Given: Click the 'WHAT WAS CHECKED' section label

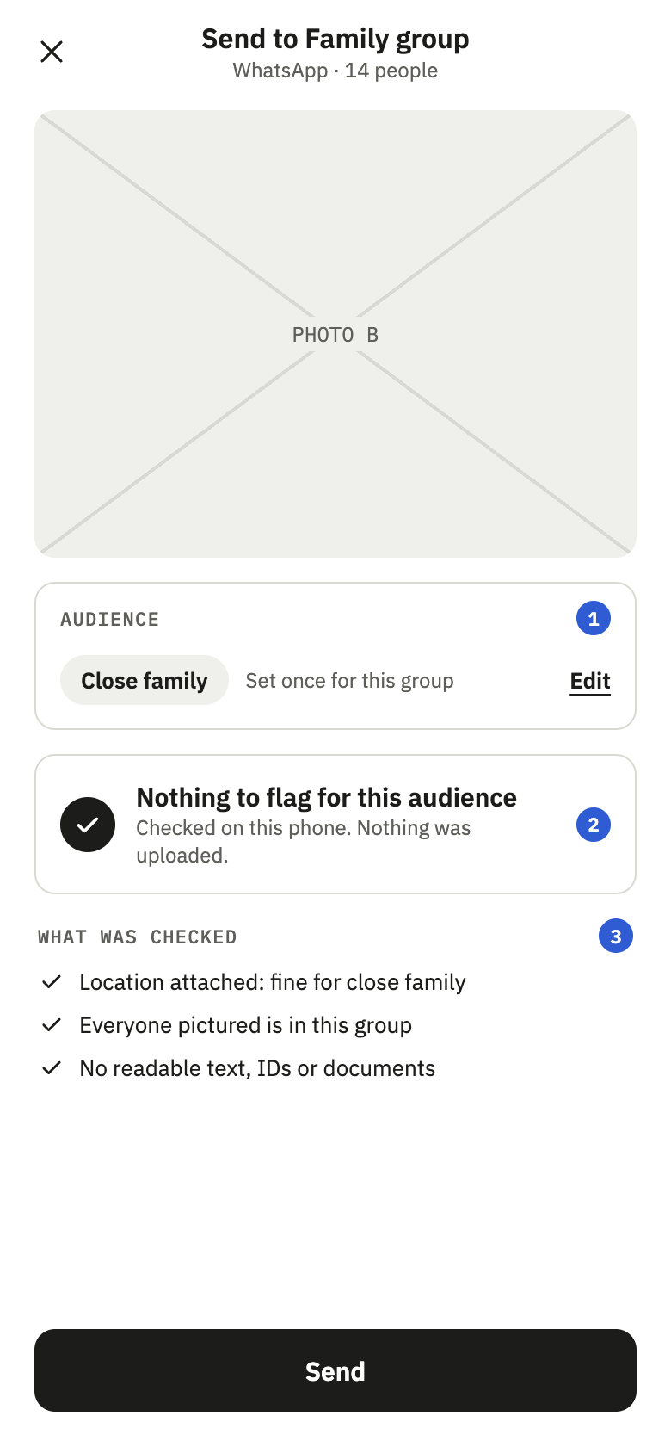Looking at the screenshot, I should click(138, 937).
